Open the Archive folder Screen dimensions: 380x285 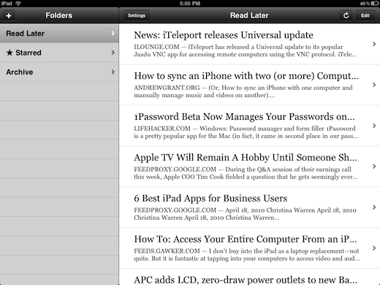pos(59,72)
